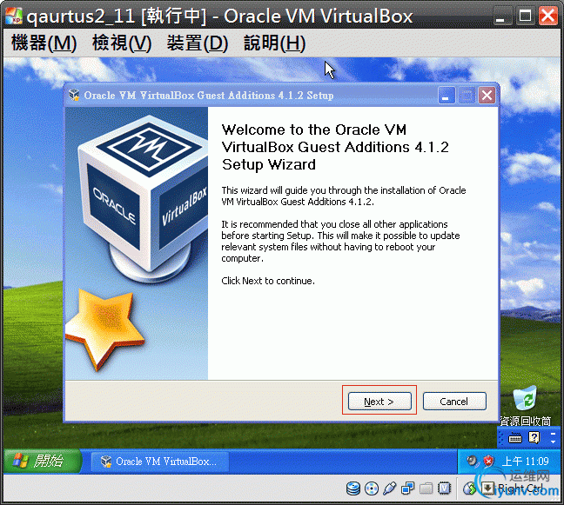564x505 pixels.
Task: Click the hard disk activity status icon
Action: coord(353,488)
